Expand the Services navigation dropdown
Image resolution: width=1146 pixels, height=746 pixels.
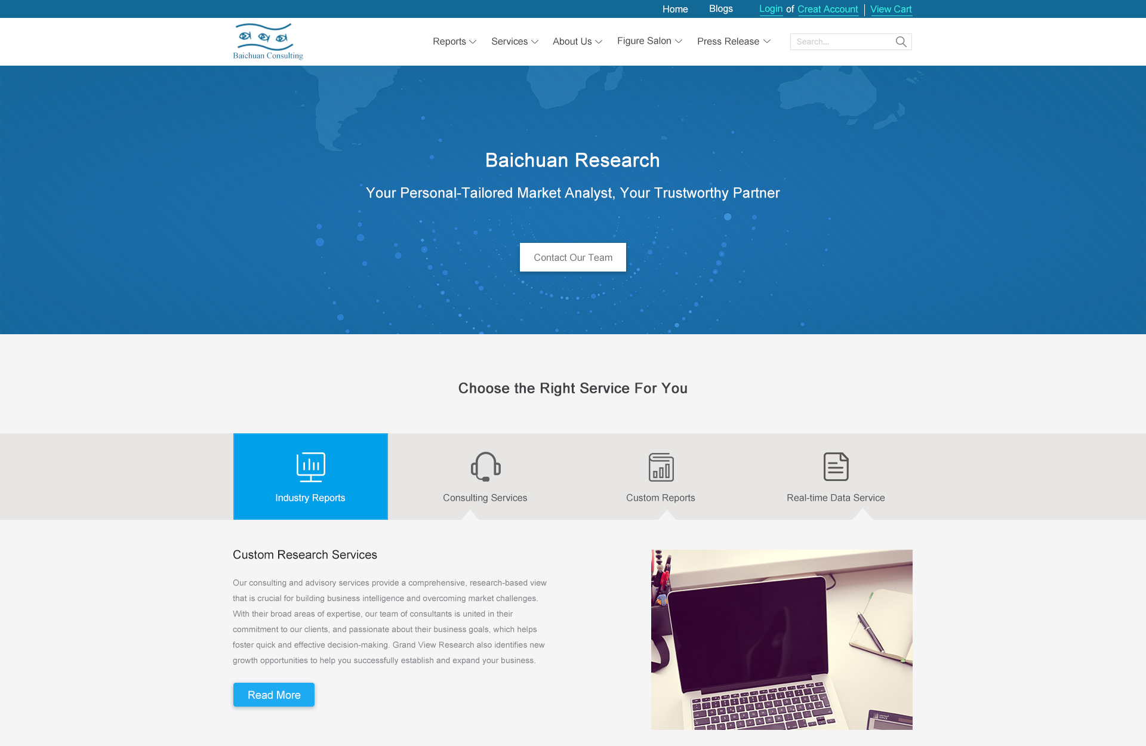tap(514, 42)
